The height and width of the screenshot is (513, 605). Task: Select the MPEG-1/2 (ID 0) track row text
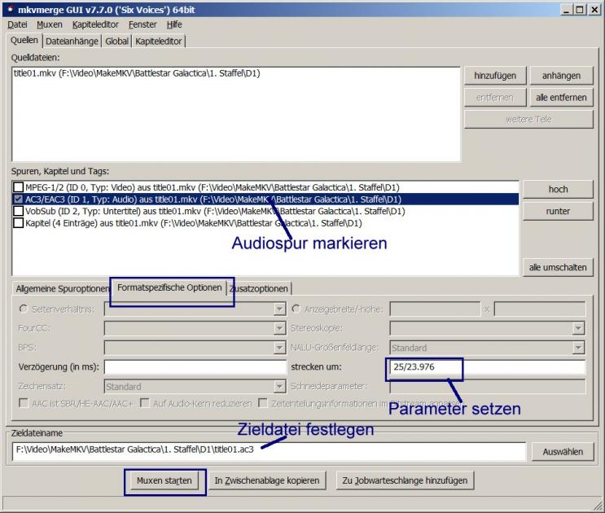[213, 187]
